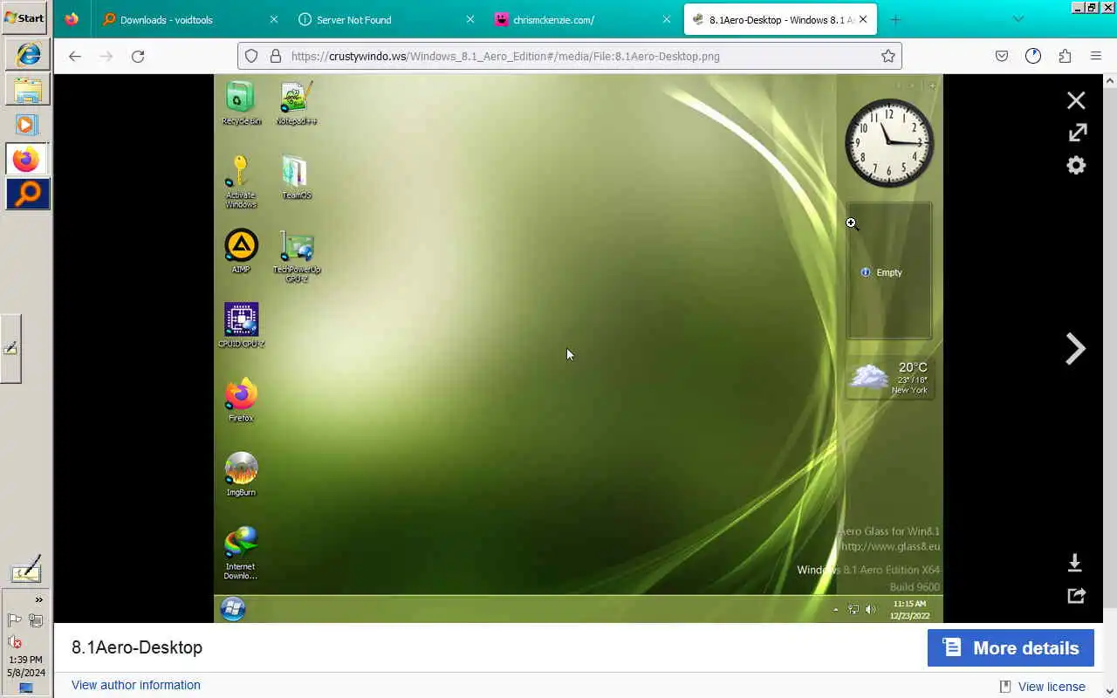This screenshot has width=1117, height=698.
Task: Open a new browser tab
Action: [895, 19]
